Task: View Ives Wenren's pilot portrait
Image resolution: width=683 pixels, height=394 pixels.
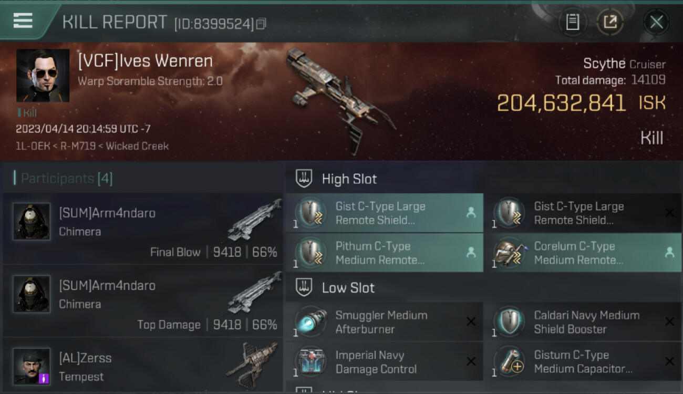Action: pos(43,75)
